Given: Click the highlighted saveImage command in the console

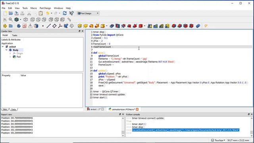Looking at the screenshot, I should tap(186, 130).
